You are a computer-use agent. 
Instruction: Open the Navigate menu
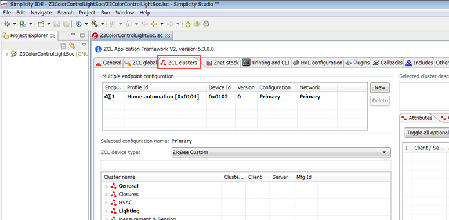pyautogui.click(x=41, y=13)
